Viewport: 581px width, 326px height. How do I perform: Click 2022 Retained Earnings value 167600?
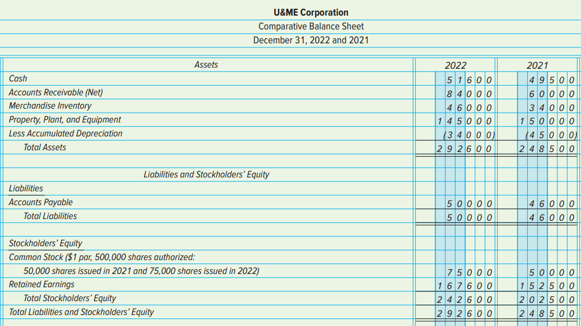(x=464, y=286)
